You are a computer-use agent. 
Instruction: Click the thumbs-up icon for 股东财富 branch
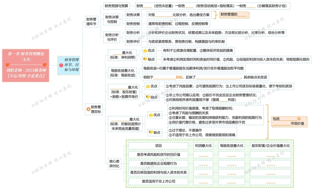click(x=148, y=86)
